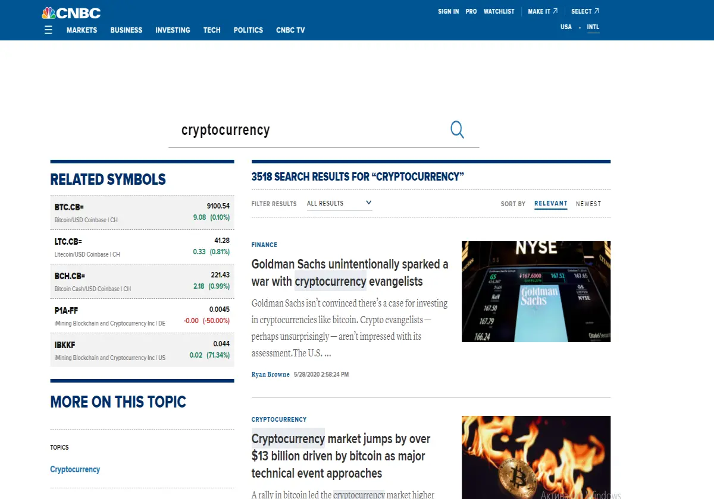Open Make It external link
This screenshot has height=499, width=714.
pyautogui.click(x=543, y=11)
